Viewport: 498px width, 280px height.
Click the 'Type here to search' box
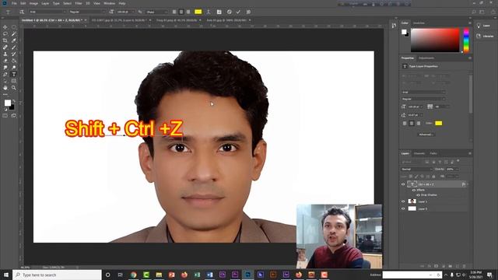coord(57,275)
